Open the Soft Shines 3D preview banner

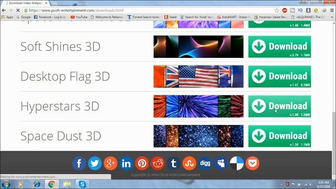click(x=198, y=47)
